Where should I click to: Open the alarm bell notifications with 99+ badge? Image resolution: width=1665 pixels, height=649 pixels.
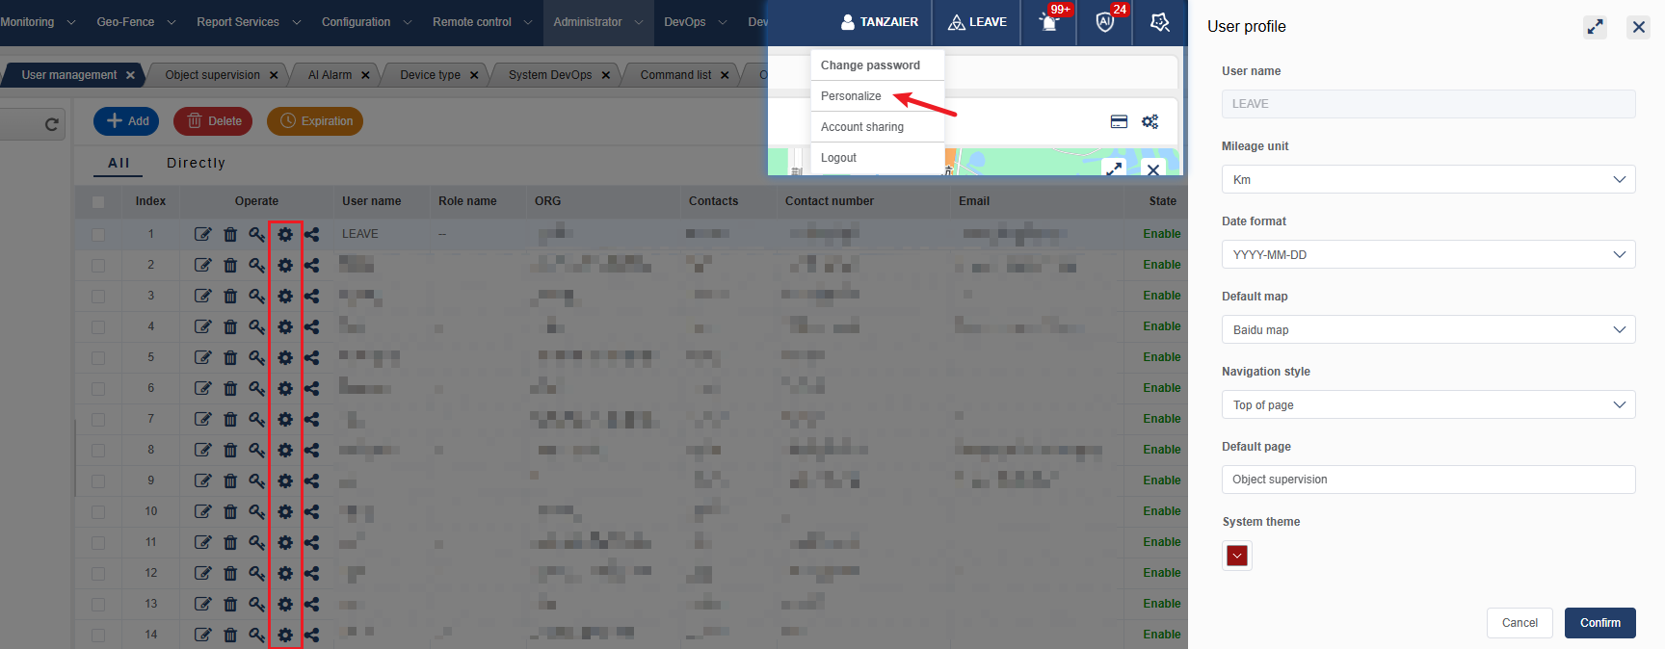coord(1050,22)
